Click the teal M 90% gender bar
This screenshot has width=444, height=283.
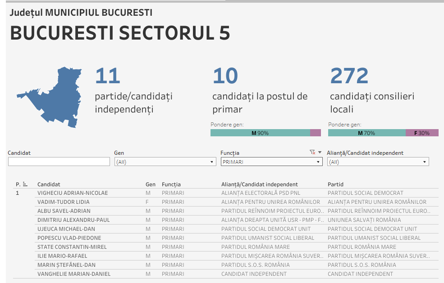pyautogui.click(x=260, y=133)
